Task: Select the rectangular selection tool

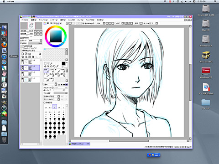Action: pos(45,63)
